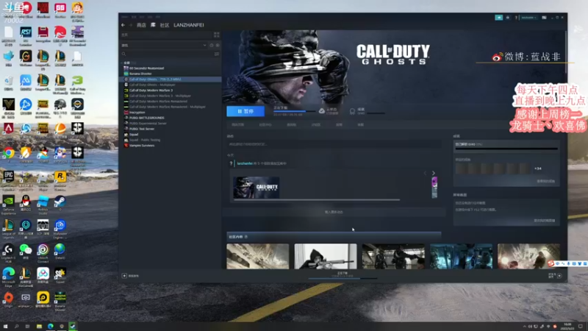This screenshot has width=588, height=331.
Task: Open friends and chat icon at bottom right
Action: [x=559, y=276]
